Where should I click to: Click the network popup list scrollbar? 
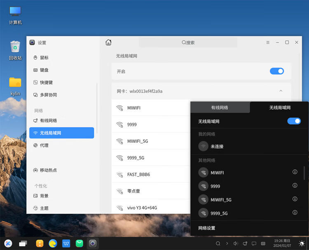(x=304, y=173)
